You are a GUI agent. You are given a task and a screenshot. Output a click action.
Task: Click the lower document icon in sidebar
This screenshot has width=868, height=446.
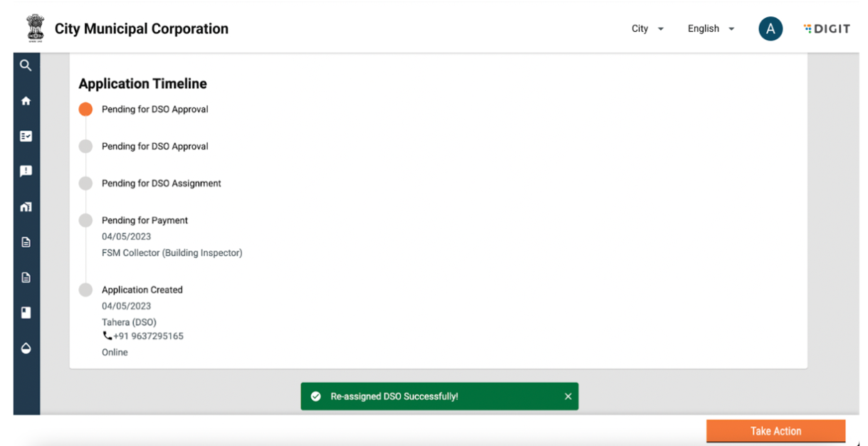[x=26, y=277]
